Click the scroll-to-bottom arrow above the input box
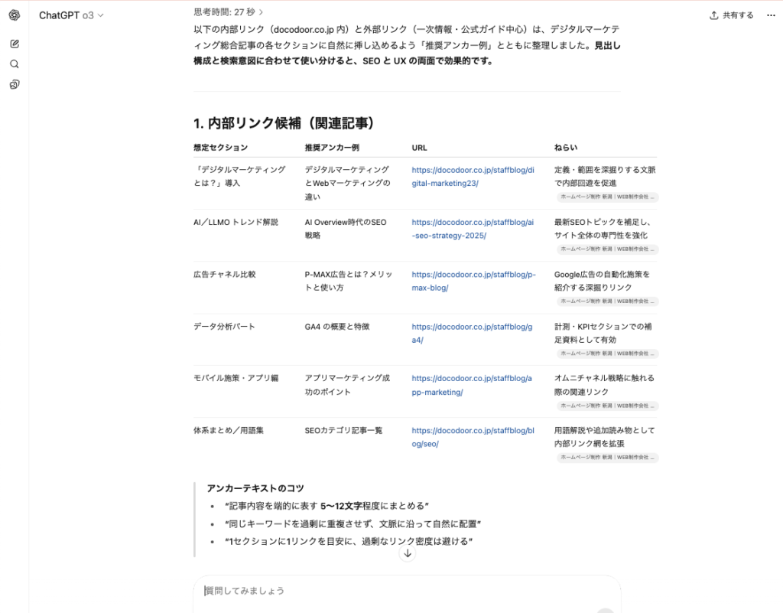783x613 pixels. tap(408, 553)
